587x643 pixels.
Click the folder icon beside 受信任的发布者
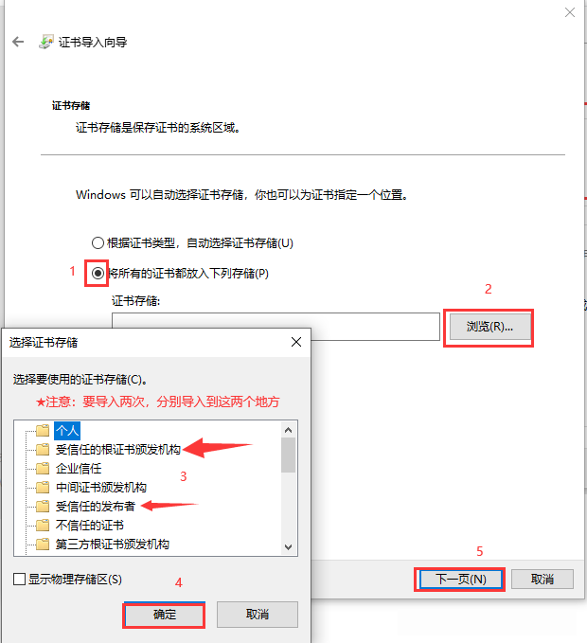coord(43,507)
